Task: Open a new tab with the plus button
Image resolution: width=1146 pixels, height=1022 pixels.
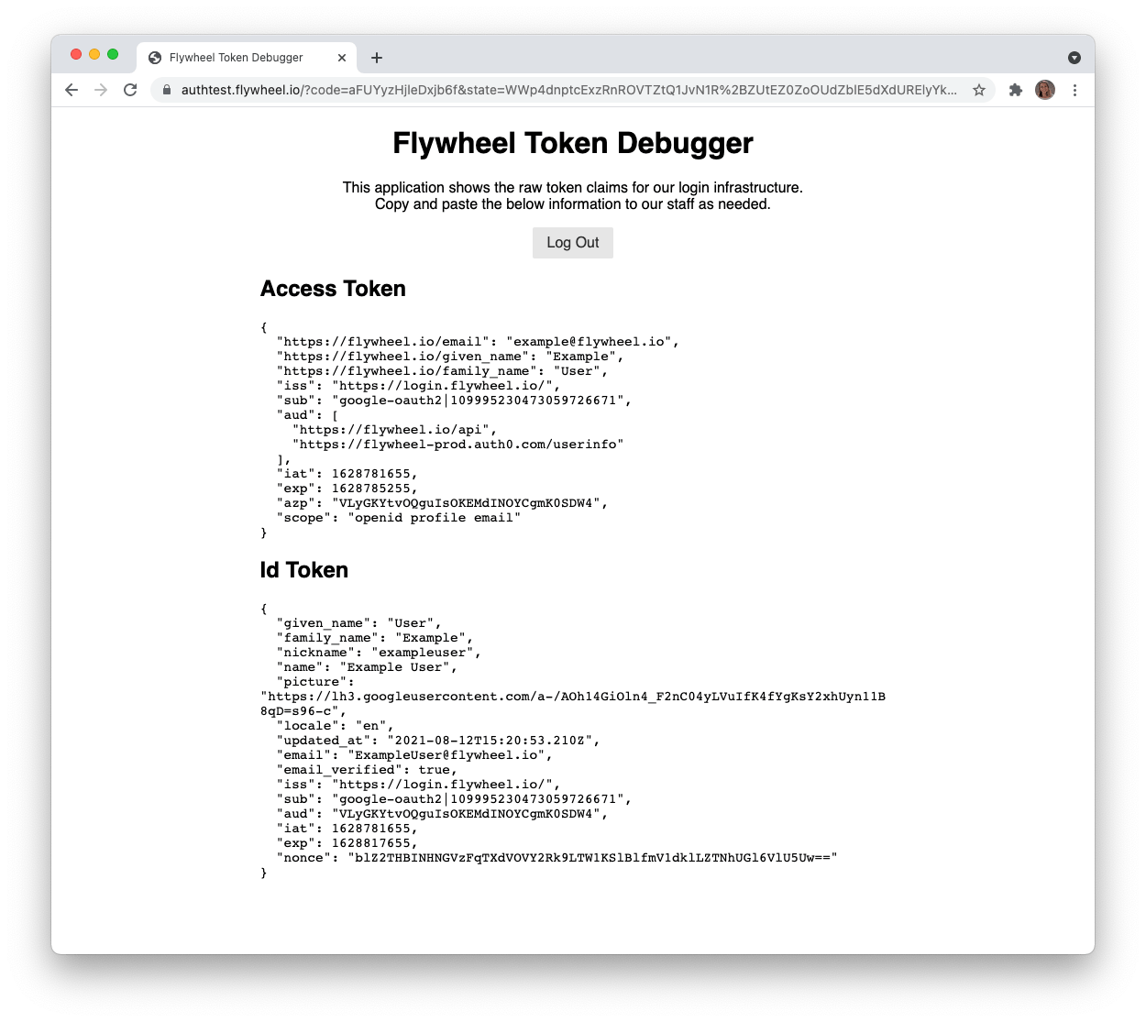Action: [376, 57]
